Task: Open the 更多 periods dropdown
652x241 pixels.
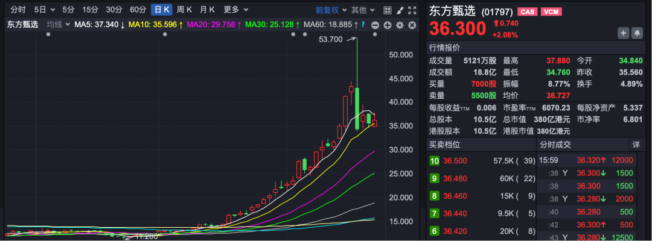Action: [x=236, y=10]
